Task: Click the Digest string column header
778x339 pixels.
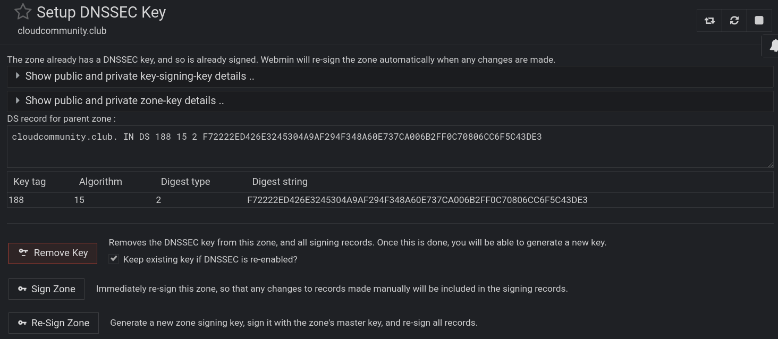Action: 280,182
